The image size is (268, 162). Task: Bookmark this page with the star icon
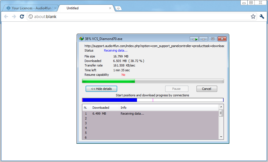tap(253, 17)
